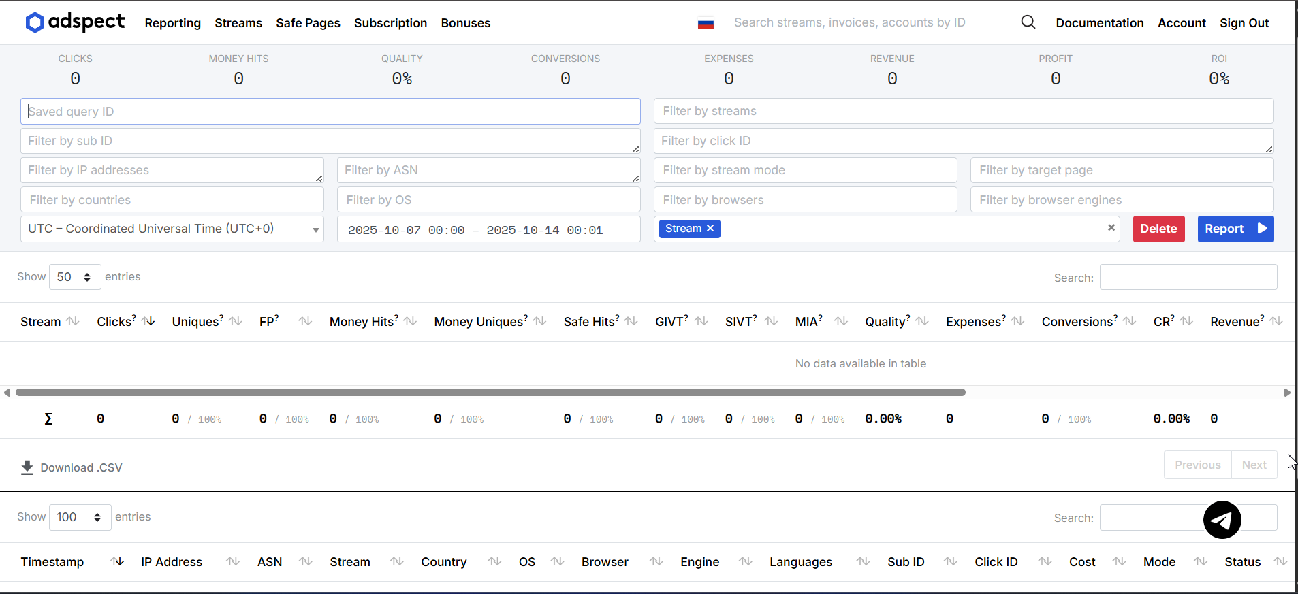Click the Russian flag language icon
This screenshot has width=1298, height=594.
tap(706, 23)
